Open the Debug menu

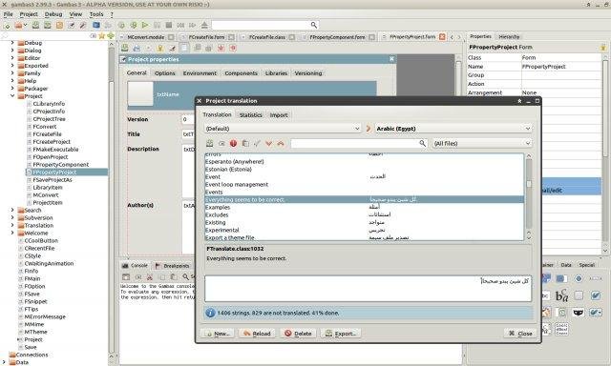[x=53, y=14]
